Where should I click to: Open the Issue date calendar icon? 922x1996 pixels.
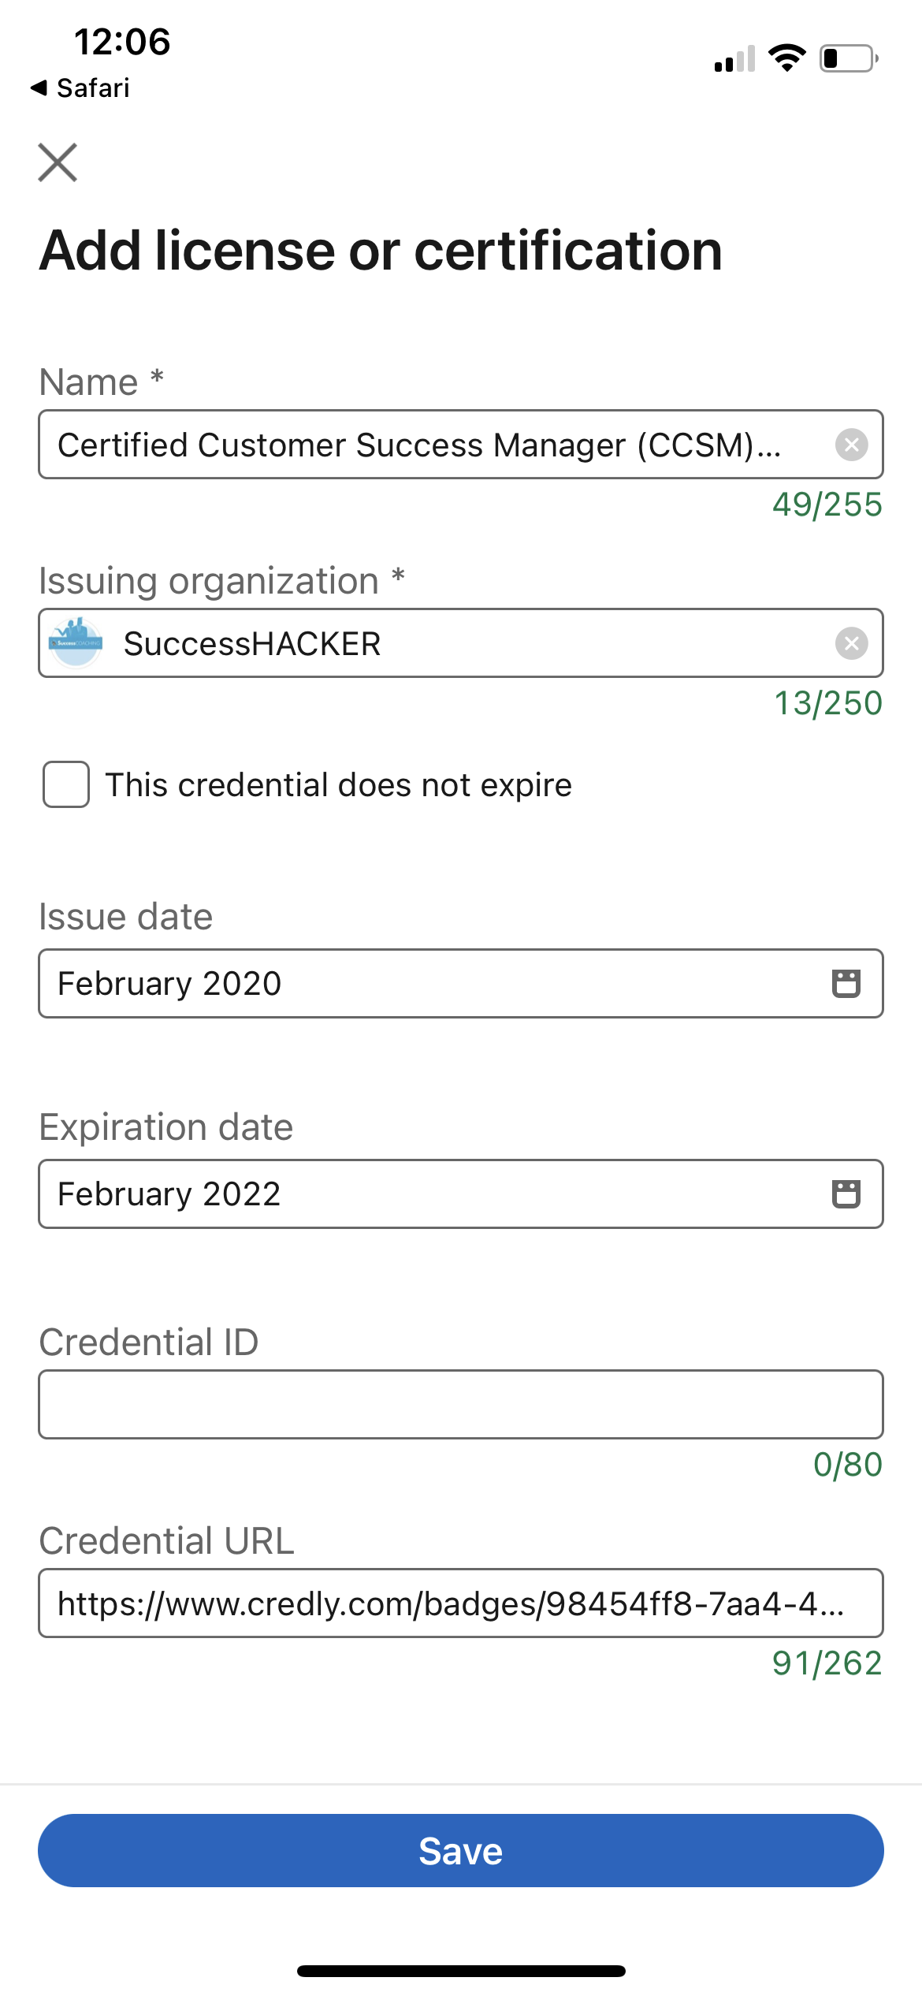point(846,983)
